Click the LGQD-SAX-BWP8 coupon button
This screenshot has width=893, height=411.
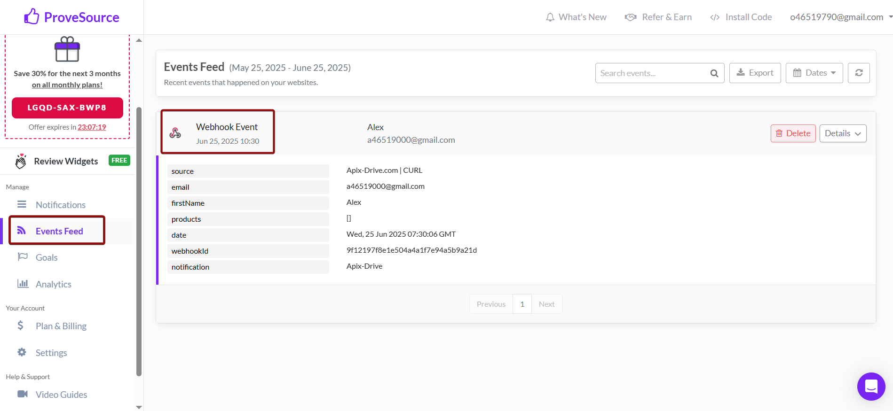coord(67,108)
